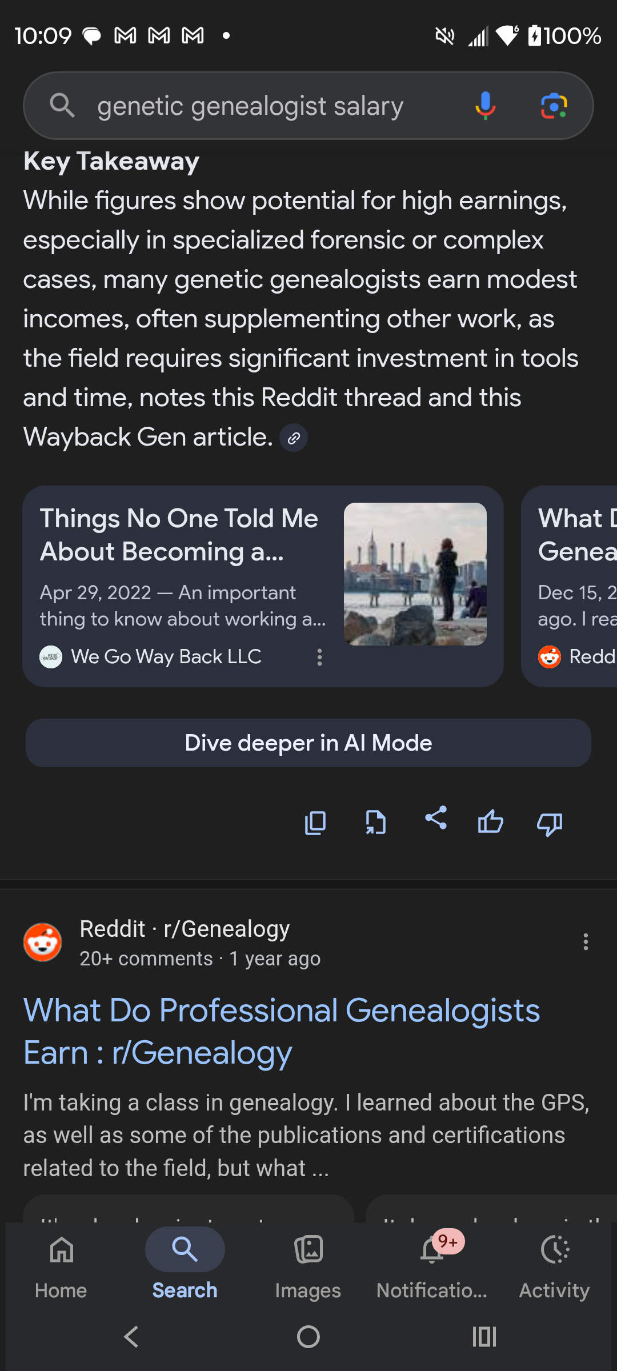The image size is (617, 1371).
Task: Copy the AI overview text
Action: click(315, 823)
